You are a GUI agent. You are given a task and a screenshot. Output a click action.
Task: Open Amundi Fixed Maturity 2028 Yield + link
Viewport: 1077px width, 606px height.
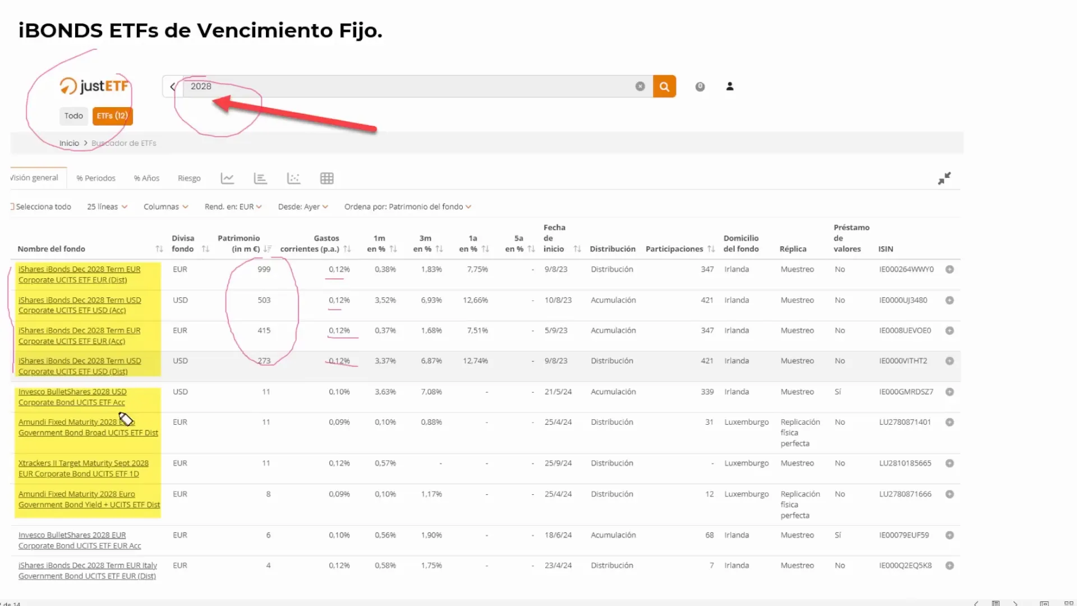pyautogui.click(x=89, y=499)
